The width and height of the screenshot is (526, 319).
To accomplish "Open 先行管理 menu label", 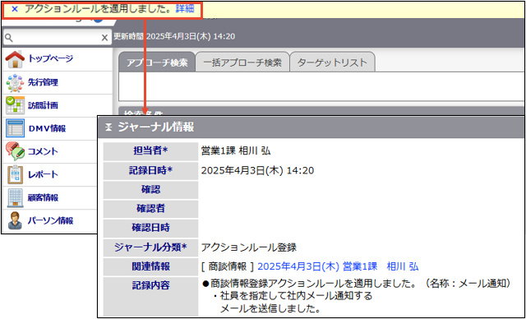I will tap(43, 82).
